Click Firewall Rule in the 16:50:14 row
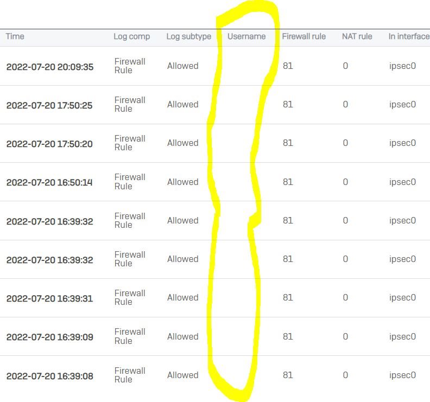Screen dimensions: 430x402 (x=130, y=182)
